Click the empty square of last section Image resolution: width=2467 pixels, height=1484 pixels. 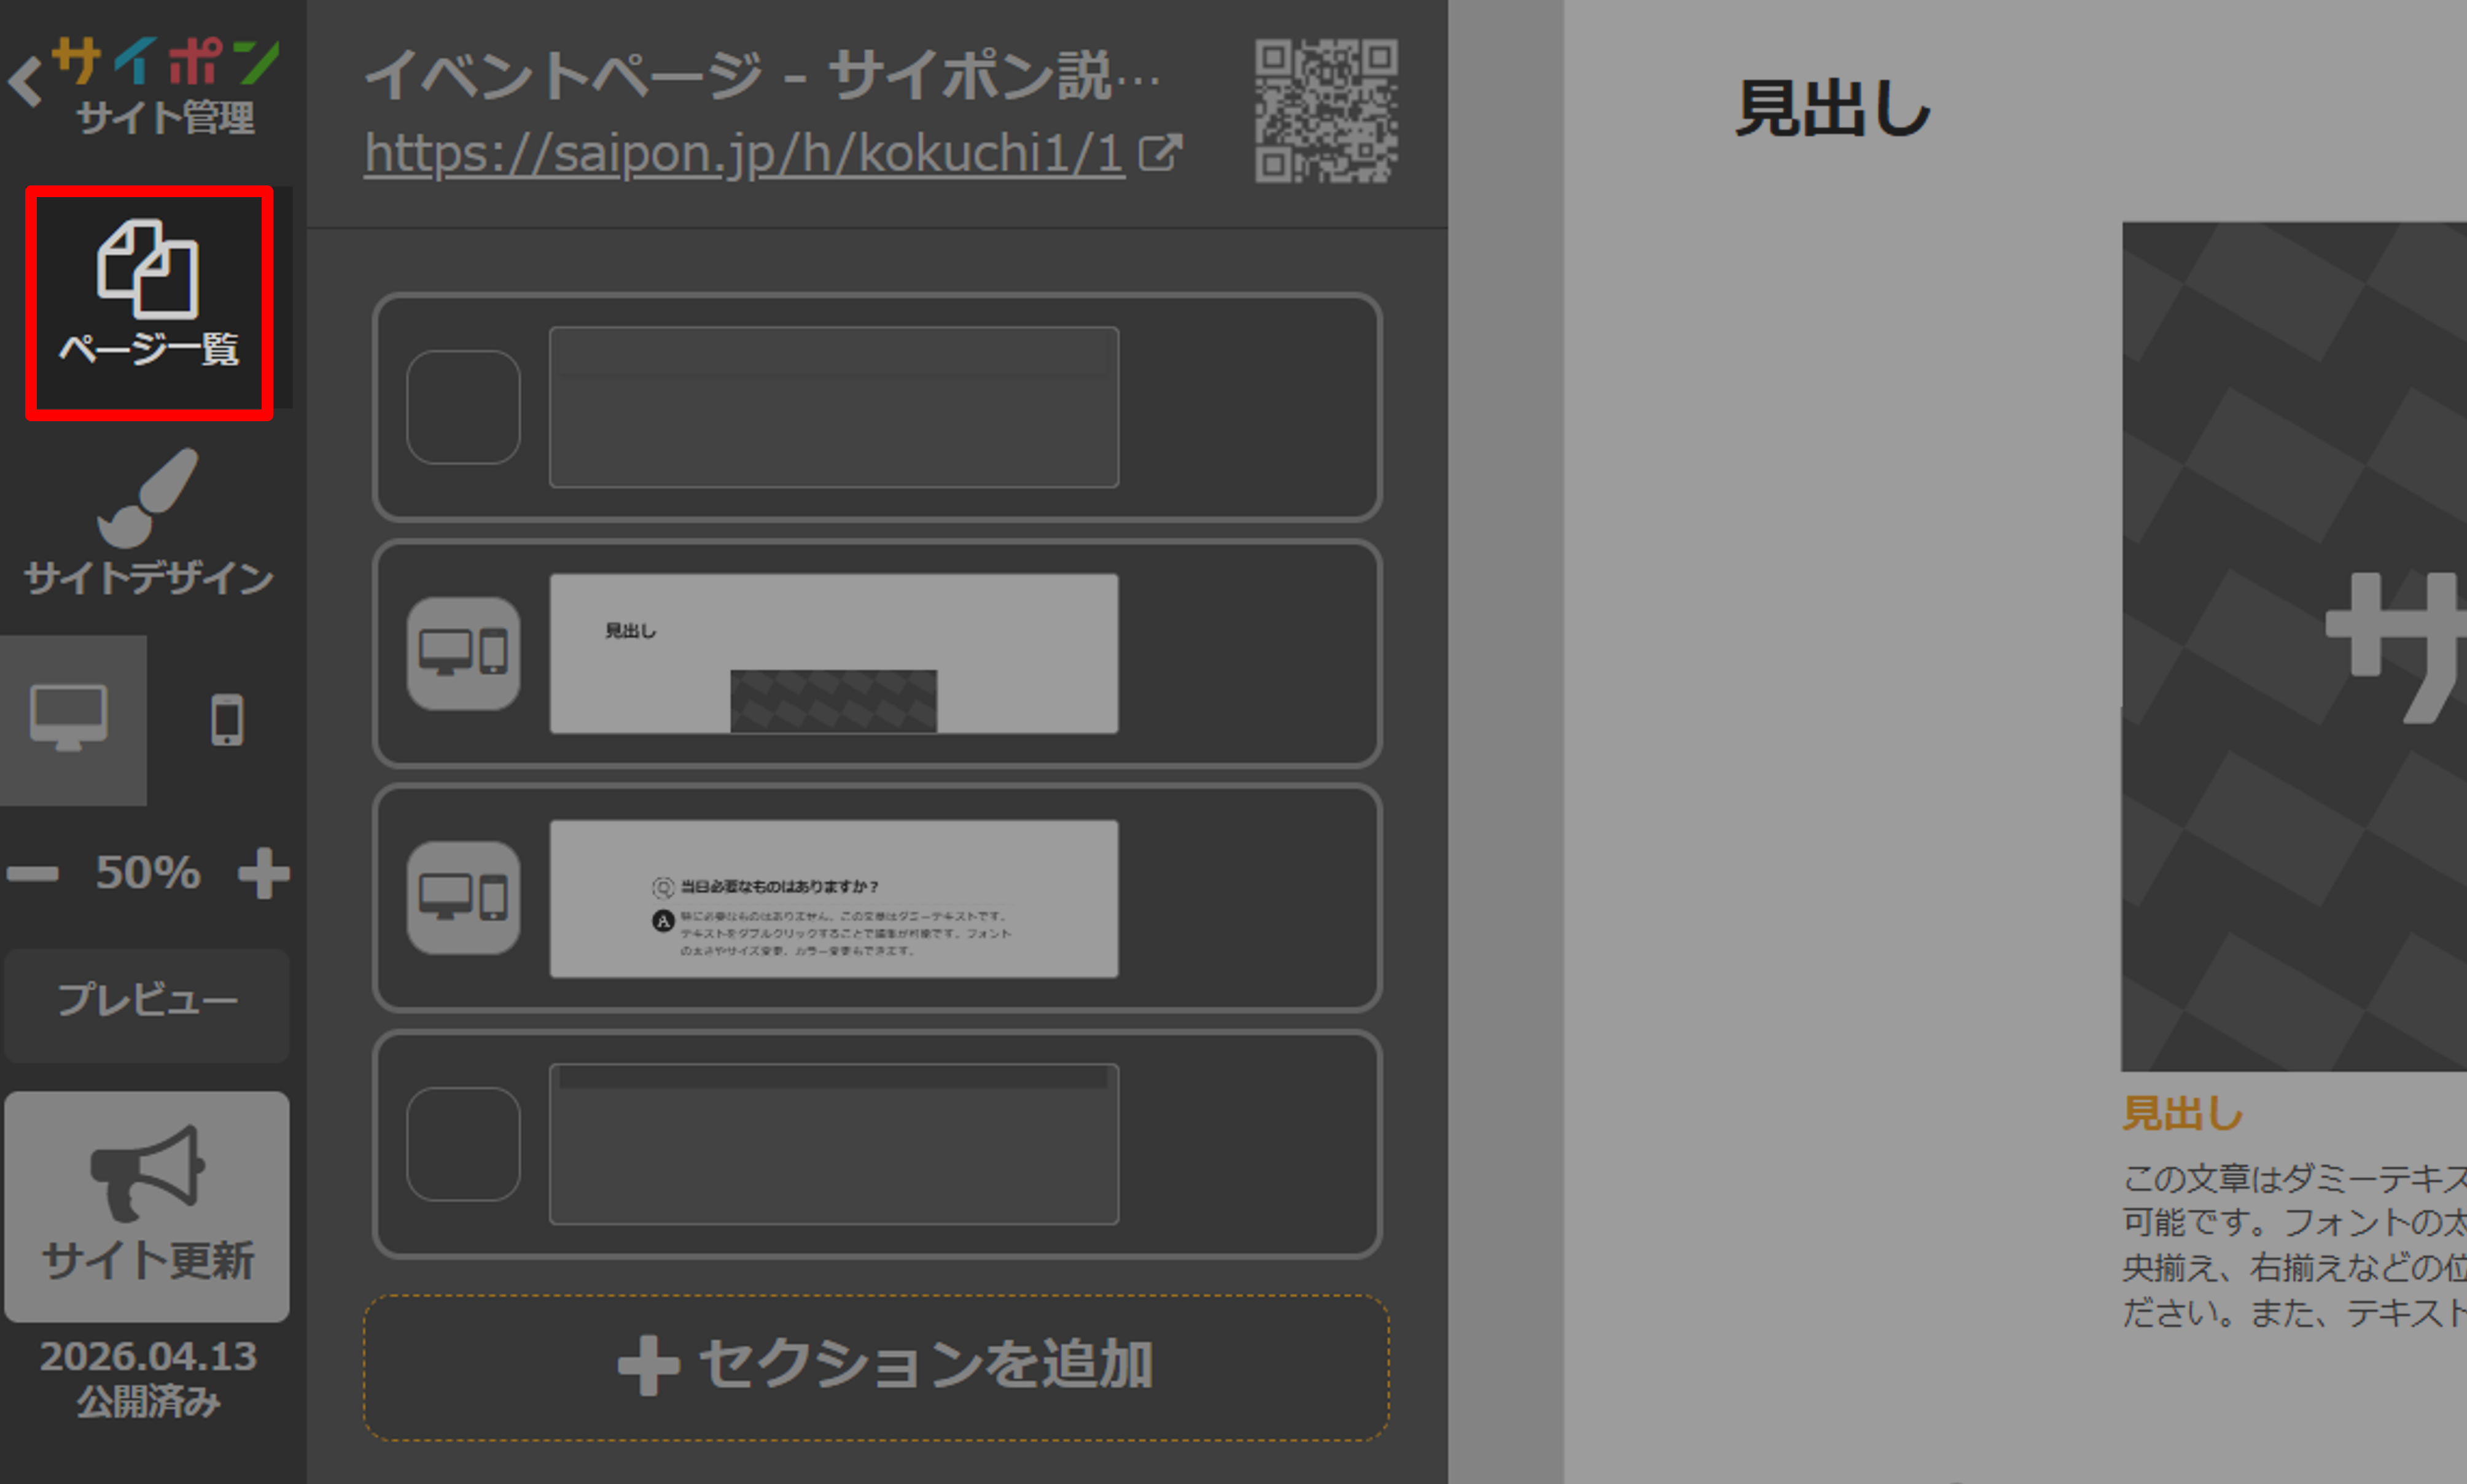[x=463, y=1144]
